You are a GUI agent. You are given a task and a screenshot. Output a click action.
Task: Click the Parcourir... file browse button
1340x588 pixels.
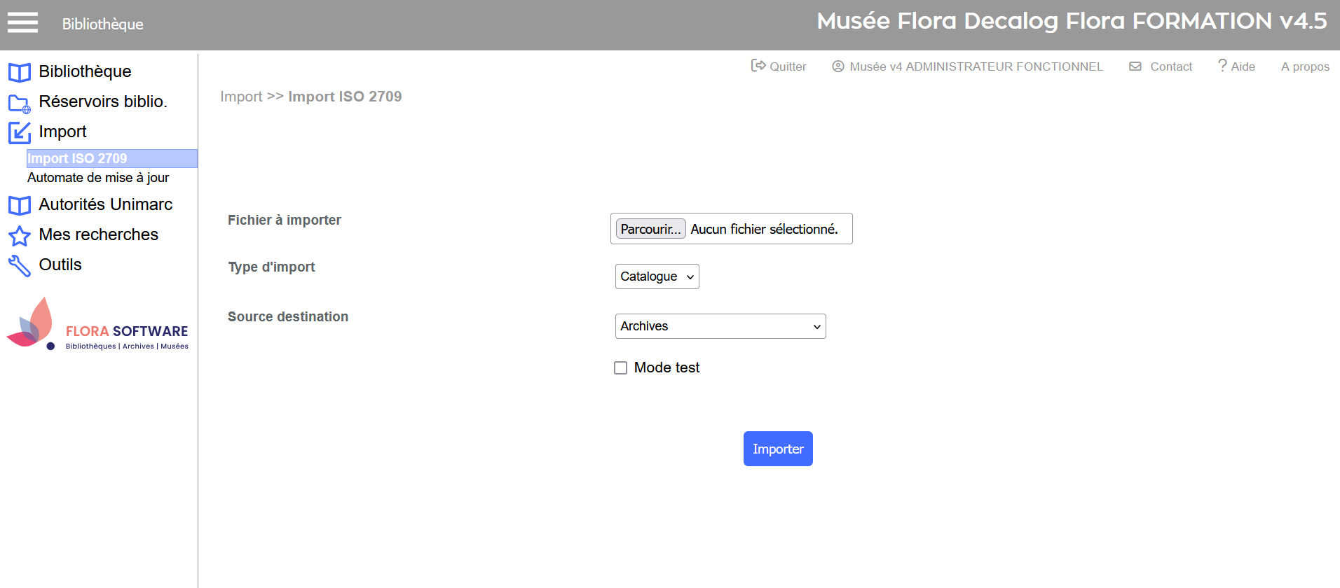[650, 229]
